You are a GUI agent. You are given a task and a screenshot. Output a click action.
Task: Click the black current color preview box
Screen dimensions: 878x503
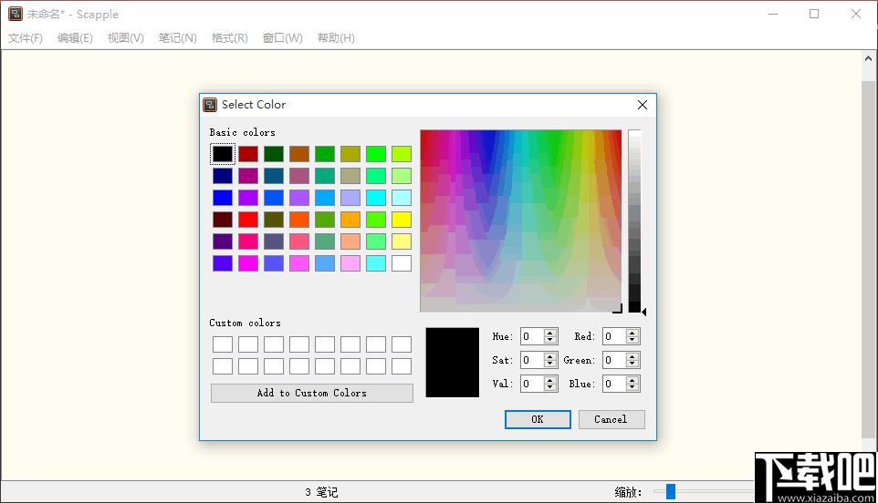(x=453, y=362)
